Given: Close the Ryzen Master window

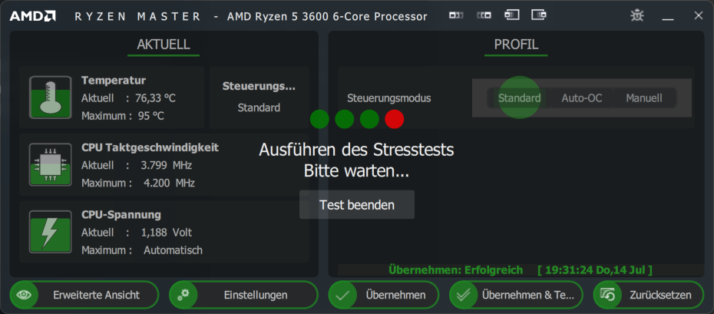Looking at the screenshot, I should pyautogui.click(x=699, y=15).
